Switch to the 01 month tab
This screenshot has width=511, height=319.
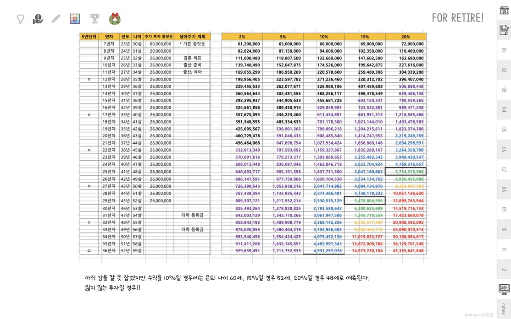click(x=504, y=50)
